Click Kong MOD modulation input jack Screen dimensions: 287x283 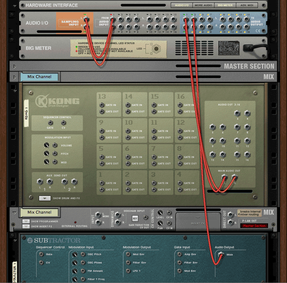pyautogui.click(x=55, y=162)
